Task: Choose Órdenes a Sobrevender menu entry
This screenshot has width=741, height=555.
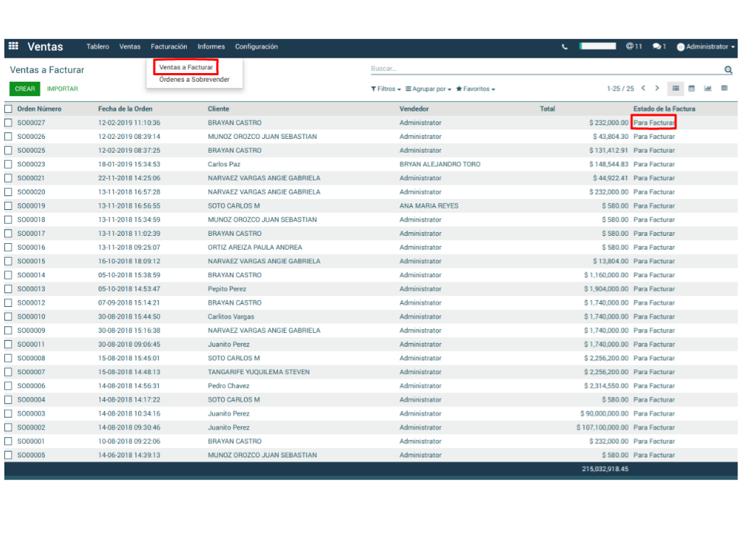Action: pyautogui.click(x=194, y=80)
